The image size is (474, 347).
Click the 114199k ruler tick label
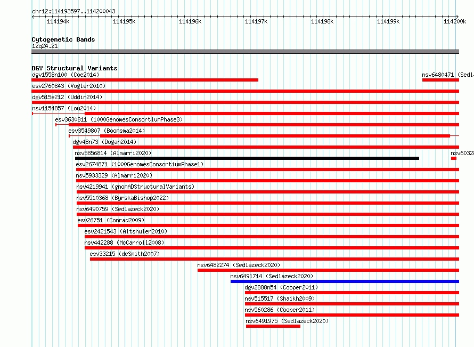point(388,21)
